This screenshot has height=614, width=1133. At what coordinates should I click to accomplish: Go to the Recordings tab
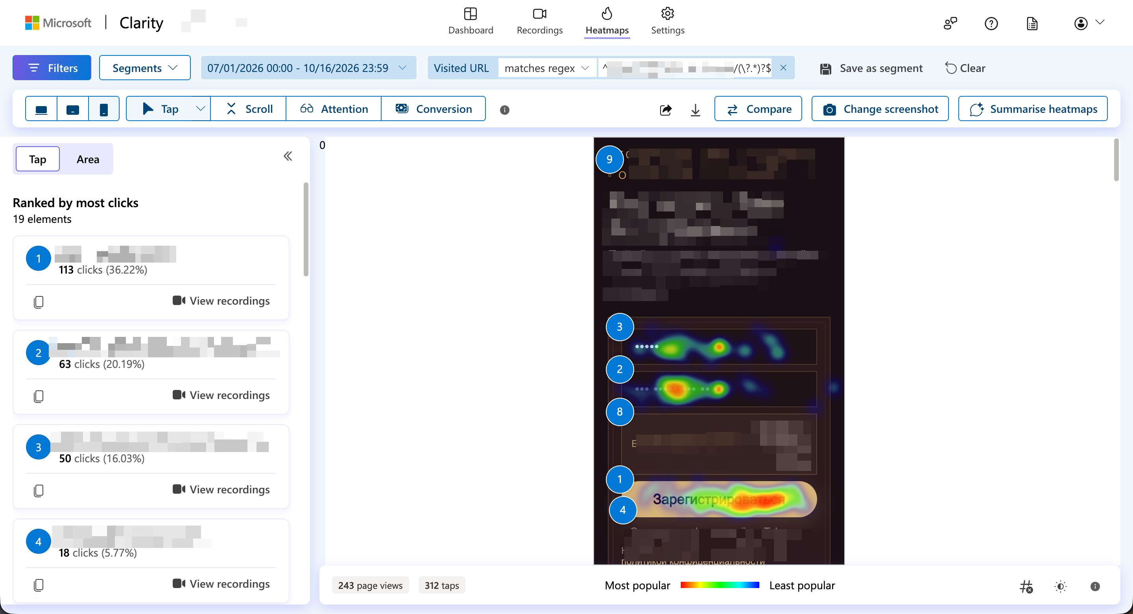[540, 22]
